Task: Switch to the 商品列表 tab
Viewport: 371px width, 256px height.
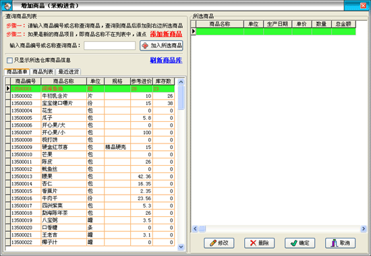Action: coord(42,71)
